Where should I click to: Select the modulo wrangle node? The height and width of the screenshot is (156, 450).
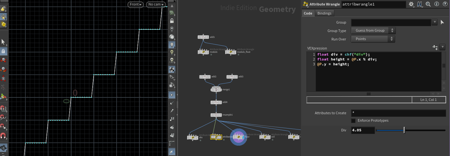[203, 52]
